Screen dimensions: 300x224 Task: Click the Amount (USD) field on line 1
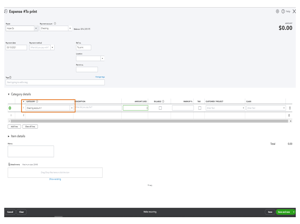(x=135, y=108)
